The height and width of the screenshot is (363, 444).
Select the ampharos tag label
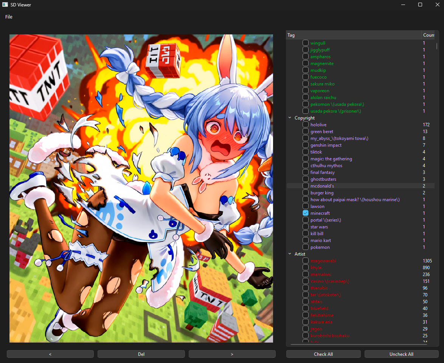click(x=320, y=57)
